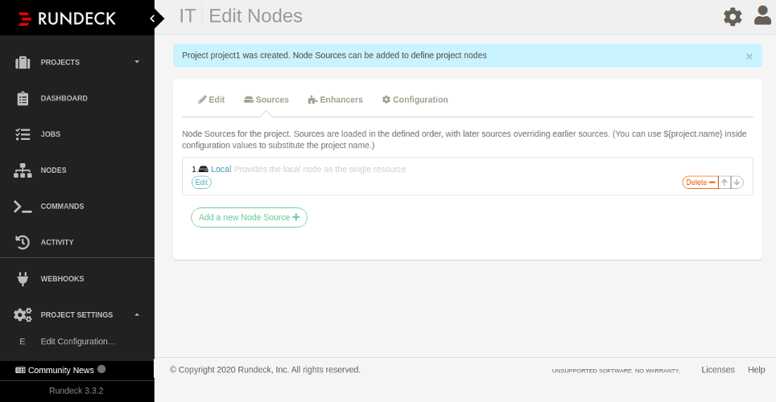Open Nodes in the sidebar
This screenshot has width=776, height=402.
coord(53,170)
